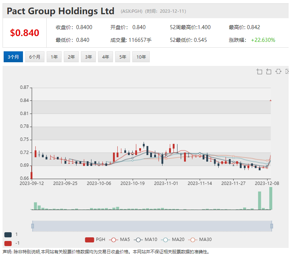The width and height of the screenshot is (293, 261).
Task: Click the x-axis label 2023-11-27
Action: tap(233, 183)
